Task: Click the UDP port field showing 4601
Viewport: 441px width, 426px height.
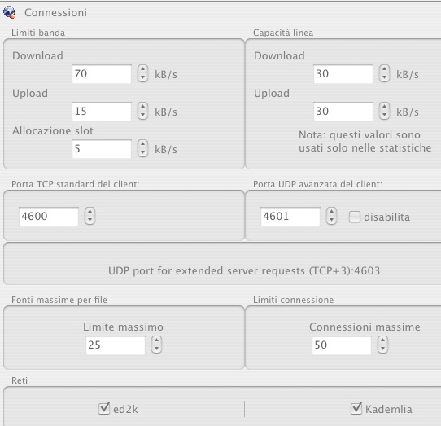Action: coord(290,216)
